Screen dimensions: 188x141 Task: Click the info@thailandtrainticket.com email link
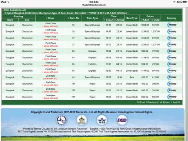click(x=146, y=128)
